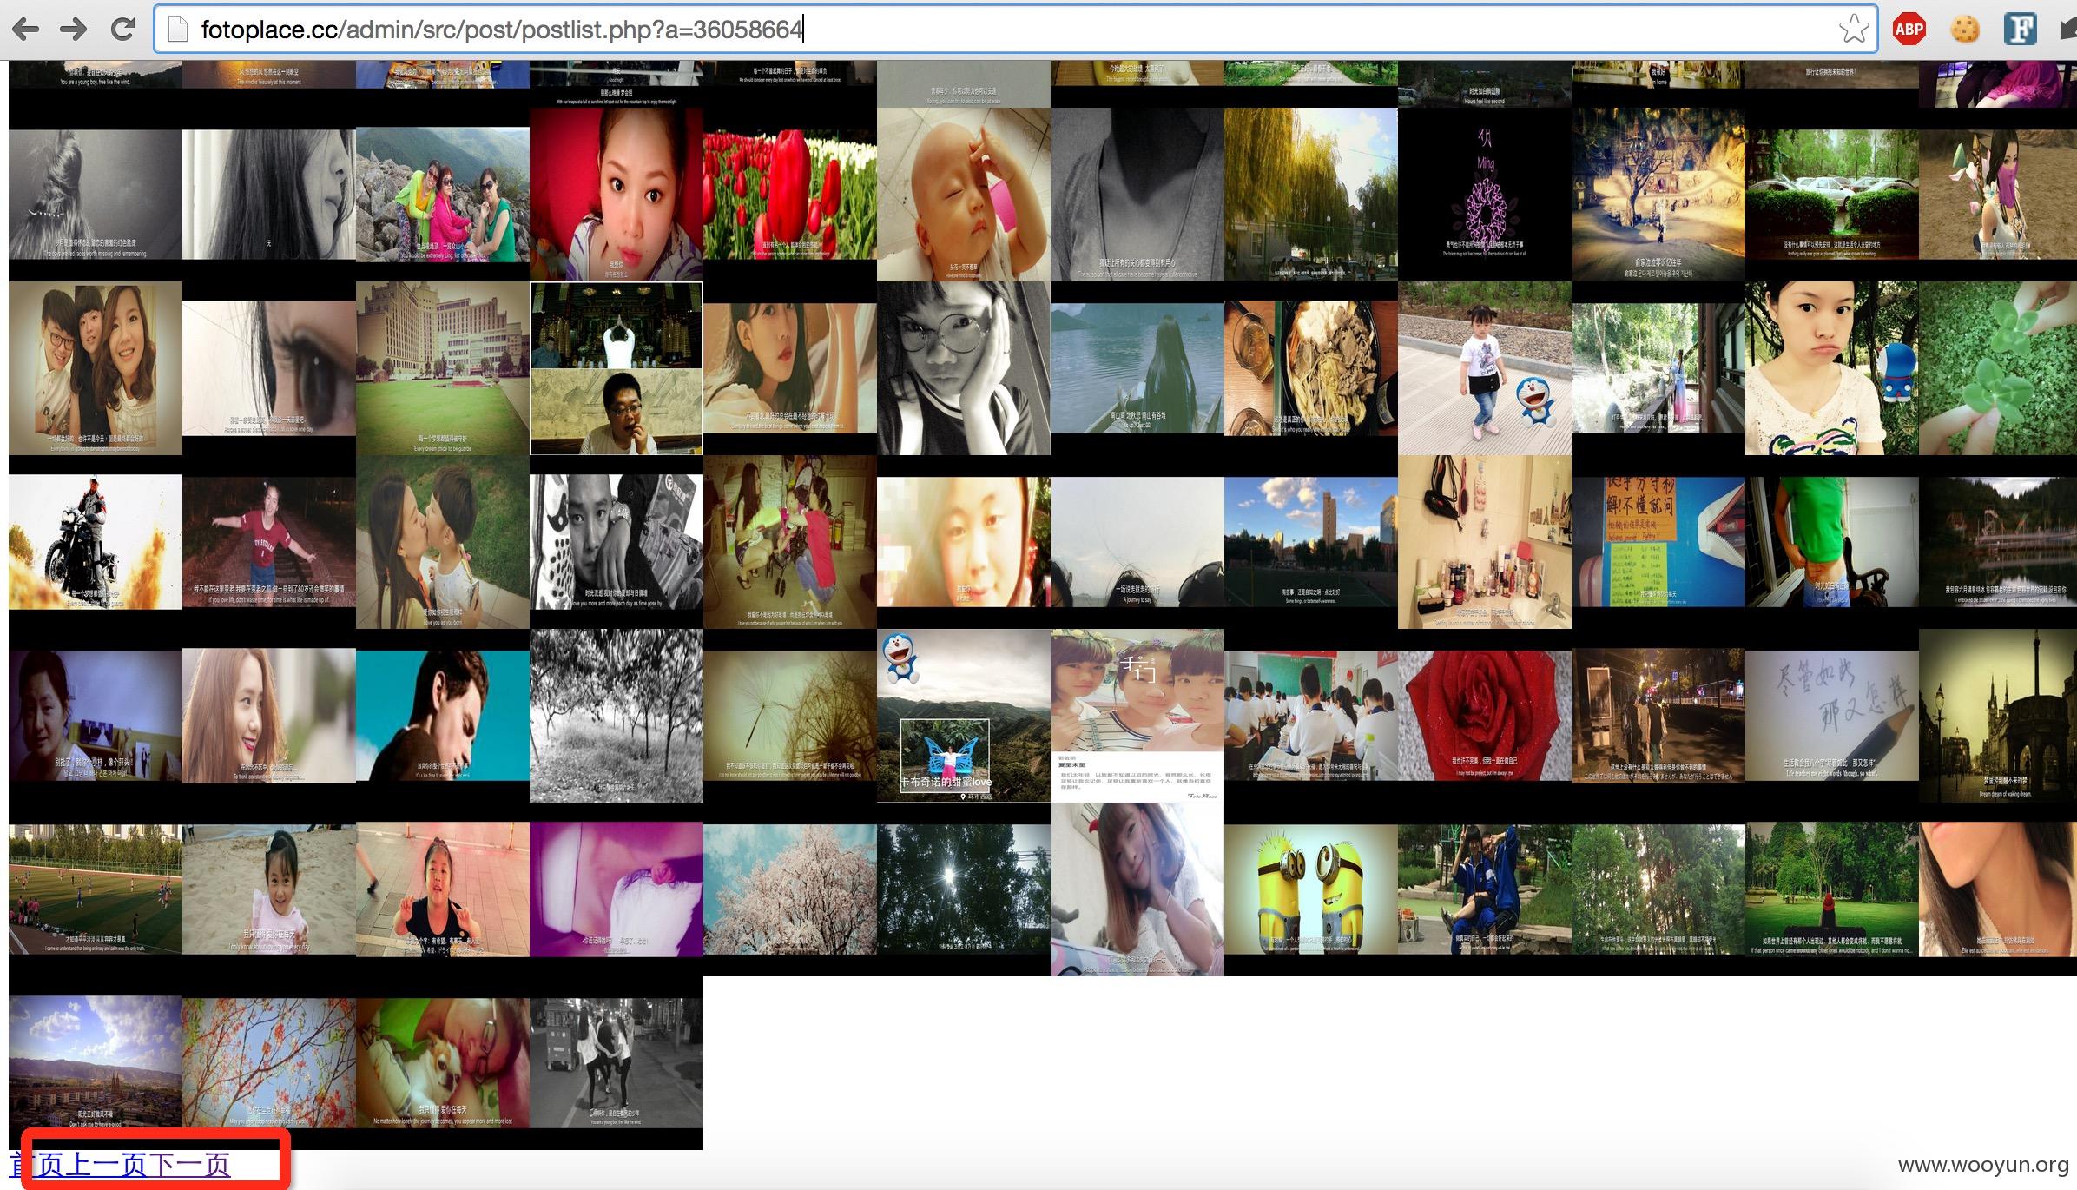Open the close-up eye thumbnail

(269, 368)
